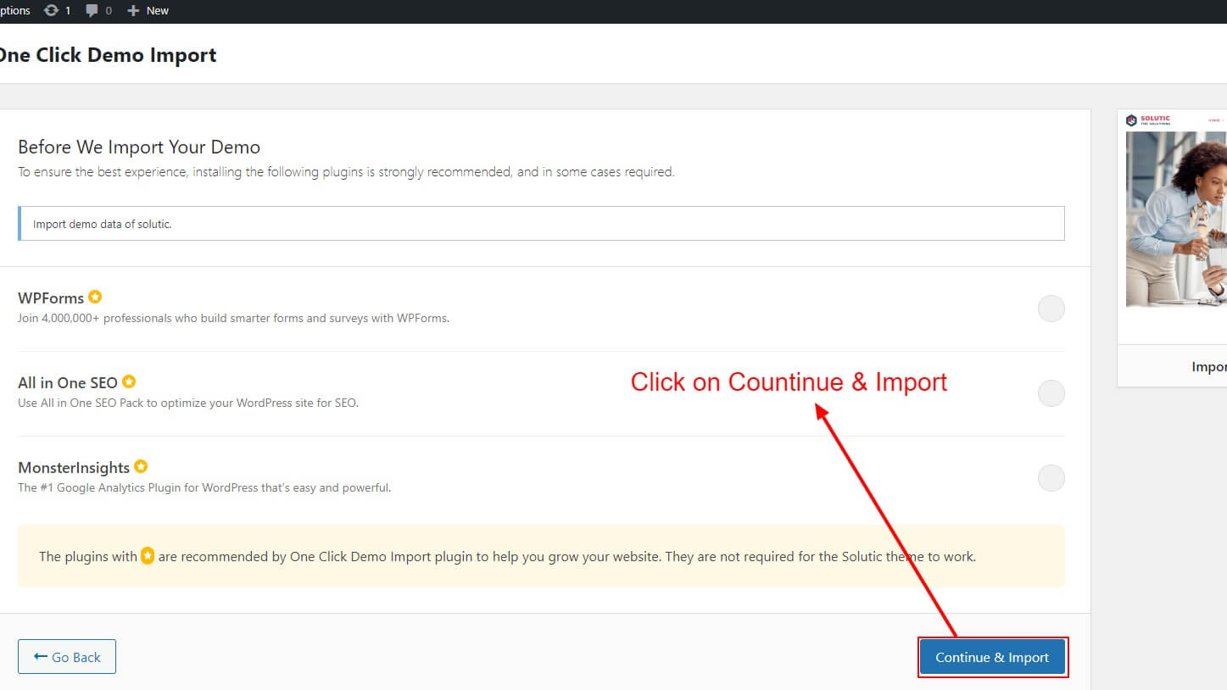
Task: Click the Solutic logo in the demo preview
Action: [1148, 120]
